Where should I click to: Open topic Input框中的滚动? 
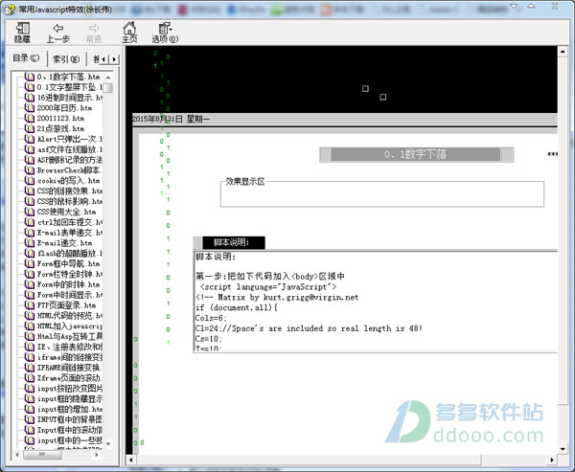click(70, 430)
